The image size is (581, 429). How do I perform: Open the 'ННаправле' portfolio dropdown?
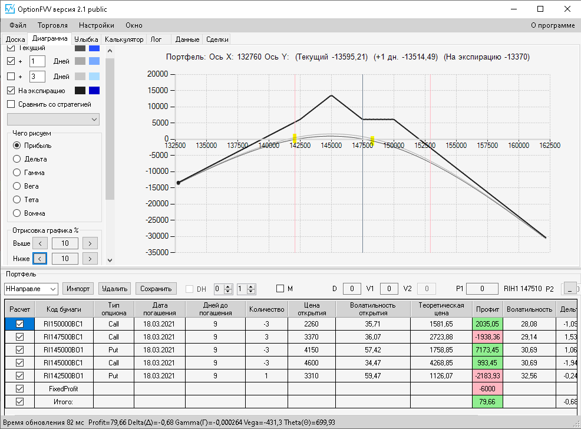click(31, 289)
